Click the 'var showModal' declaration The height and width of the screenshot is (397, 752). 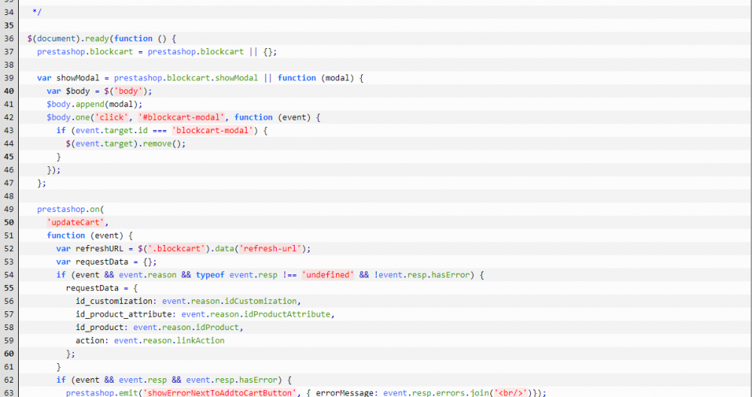click(68, 77)
